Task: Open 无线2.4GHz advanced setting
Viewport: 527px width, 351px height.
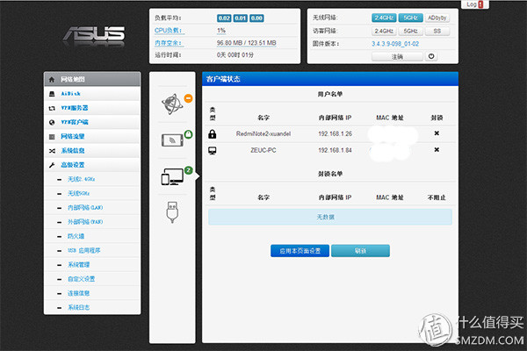Action: [x=81, y=179]
